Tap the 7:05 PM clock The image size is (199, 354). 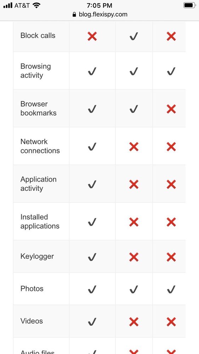coord(100,5)
